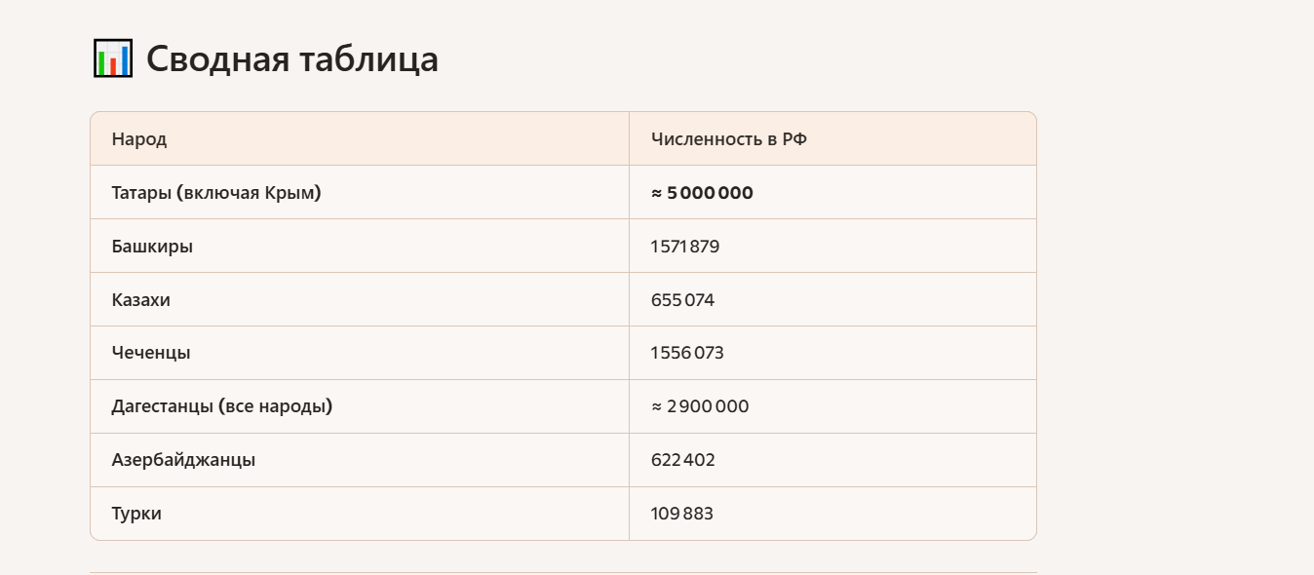Image resolution: width=1314 pixels, height=575 pixels.
Task: Click the horizontal divider below the table
Action: pyautogui.click(x=563, y=572)
